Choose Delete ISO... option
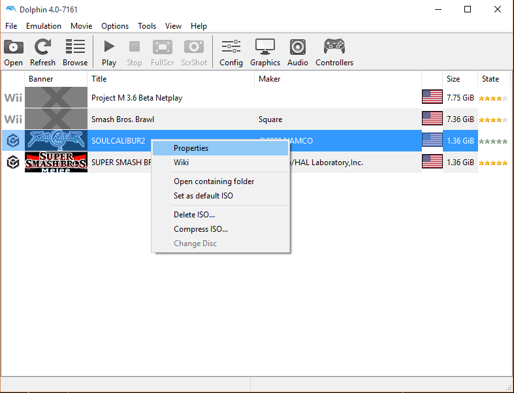This screenshot has width=514, height=393. 221,215
